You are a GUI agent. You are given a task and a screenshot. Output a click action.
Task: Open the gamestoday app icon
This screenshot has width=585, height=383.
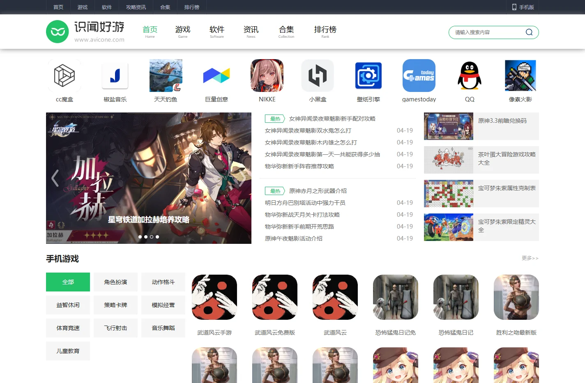[x=419, y=76]
